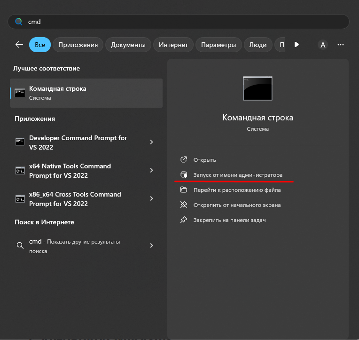
Task: Expand the x86_x64 Cross Tools chevron
Action: click(x=151, y=198)
